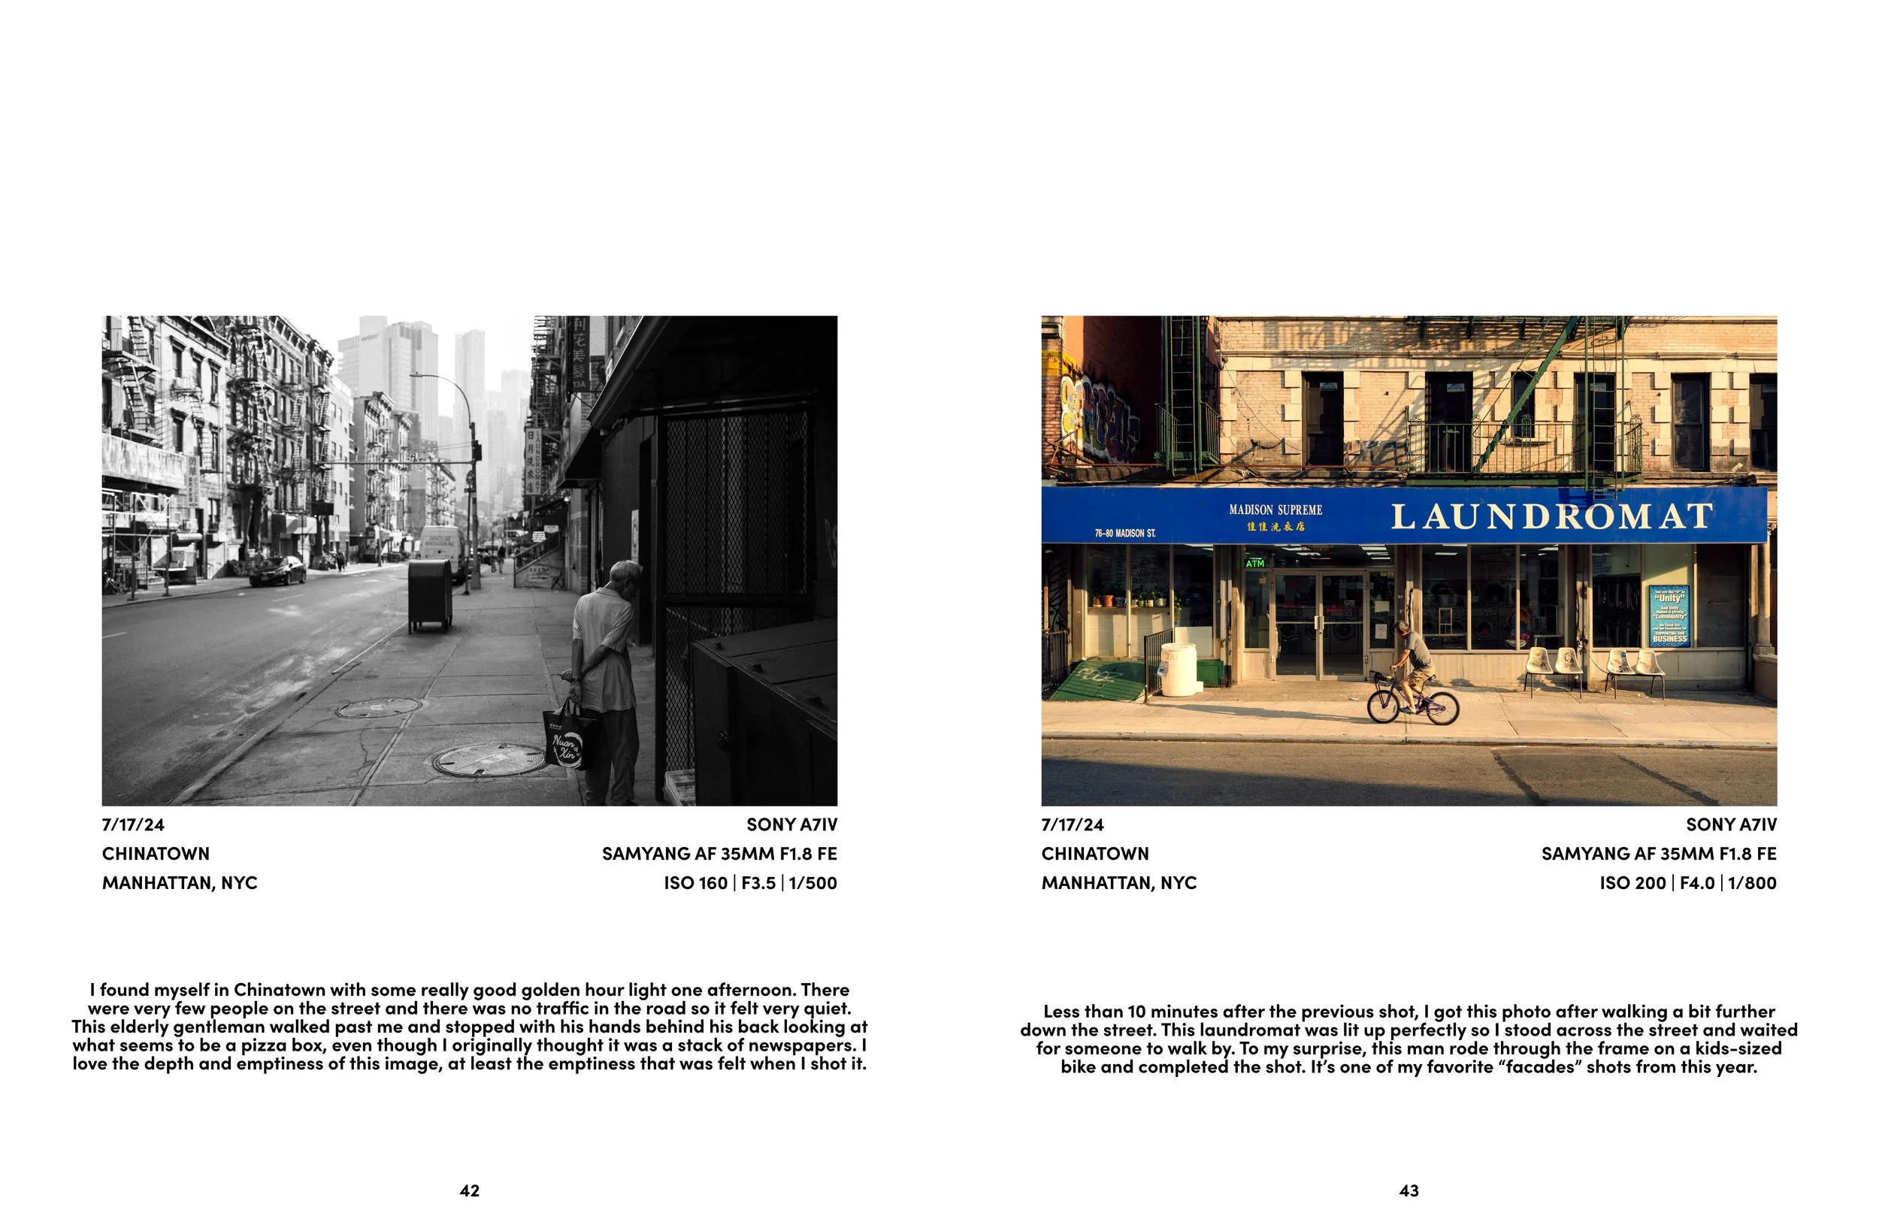
Task: Click the CHINATOWN label under left photo
Action: pyautogui.click(x=156, y=854)
